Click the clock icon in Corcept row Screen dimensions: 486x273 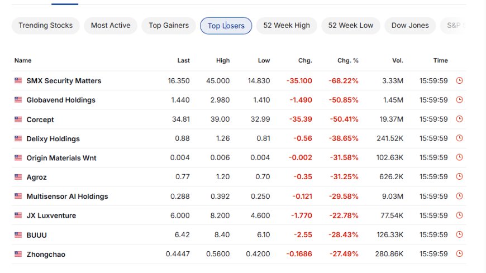[459, 119]
